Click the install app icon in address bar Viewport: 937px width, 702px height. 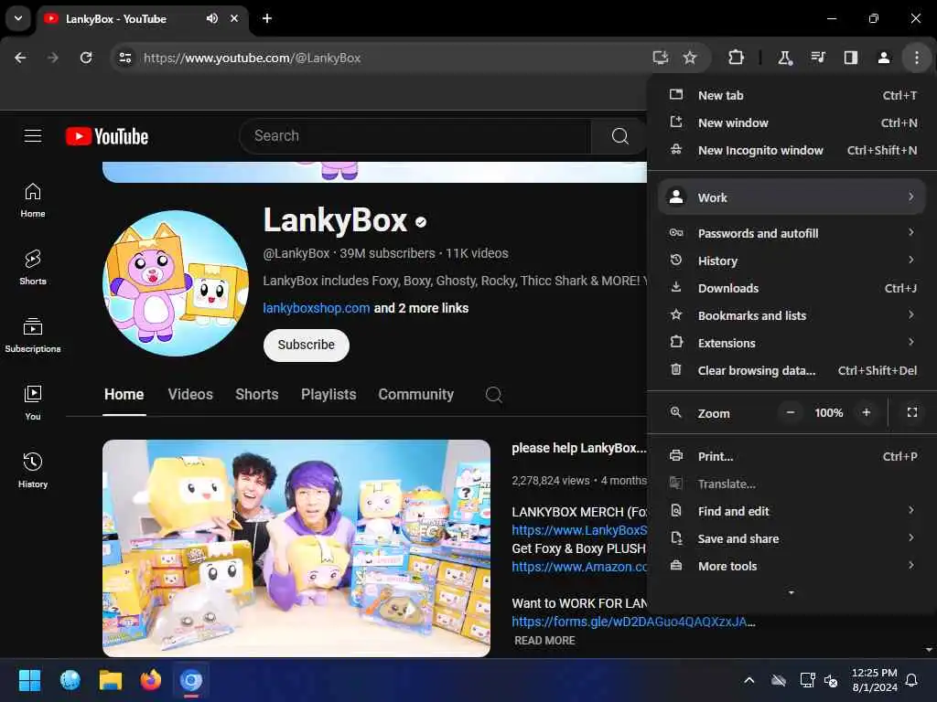660,58
